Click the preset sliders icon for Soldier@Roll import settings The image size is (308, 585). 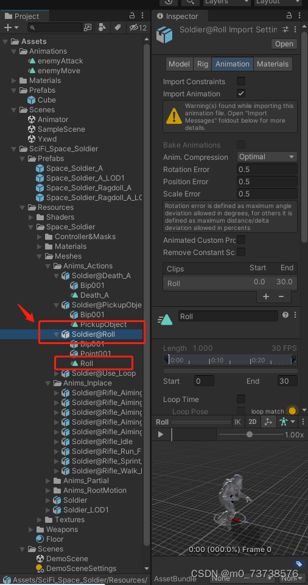285,29
